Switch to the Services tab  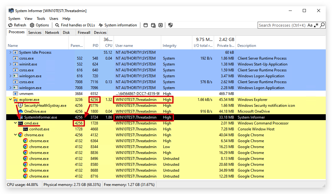[x=35, y=33]
